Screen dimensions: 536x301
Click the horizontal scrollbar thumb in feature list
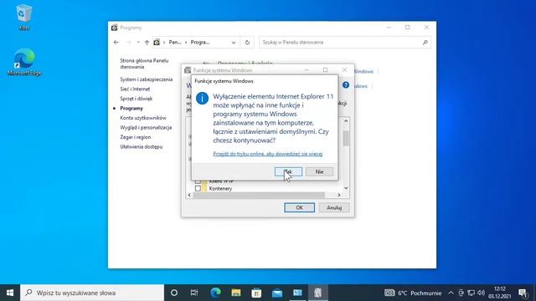pos(259,195)
